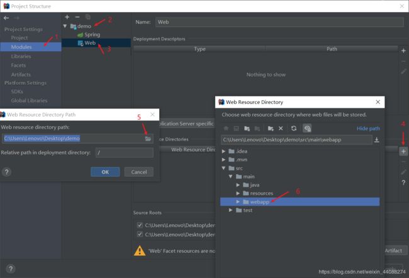
Task: Refresh the directory tree
Action: (294, 129)
